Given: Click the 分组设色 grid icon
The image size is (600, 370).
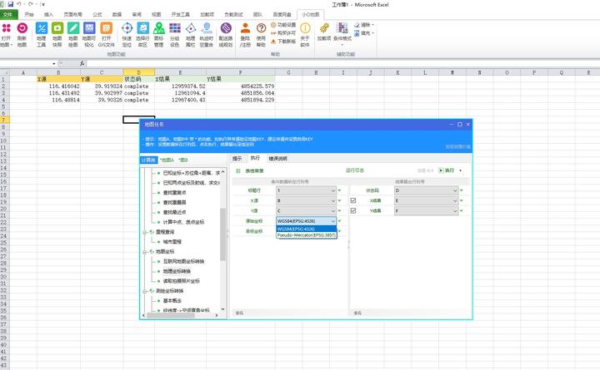Looking at the screenshot, I should (x=175, y=28).
